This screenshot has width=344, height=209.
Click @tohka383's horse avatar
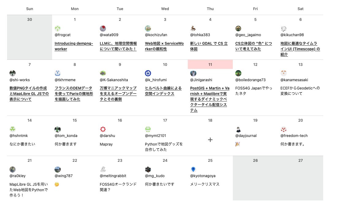pyautogui.click(x=193, y=28)
